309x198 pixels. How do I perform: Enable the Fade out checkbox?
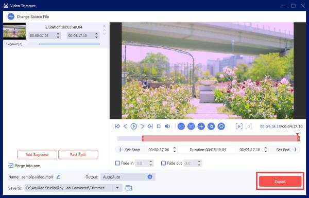[163, 163]
